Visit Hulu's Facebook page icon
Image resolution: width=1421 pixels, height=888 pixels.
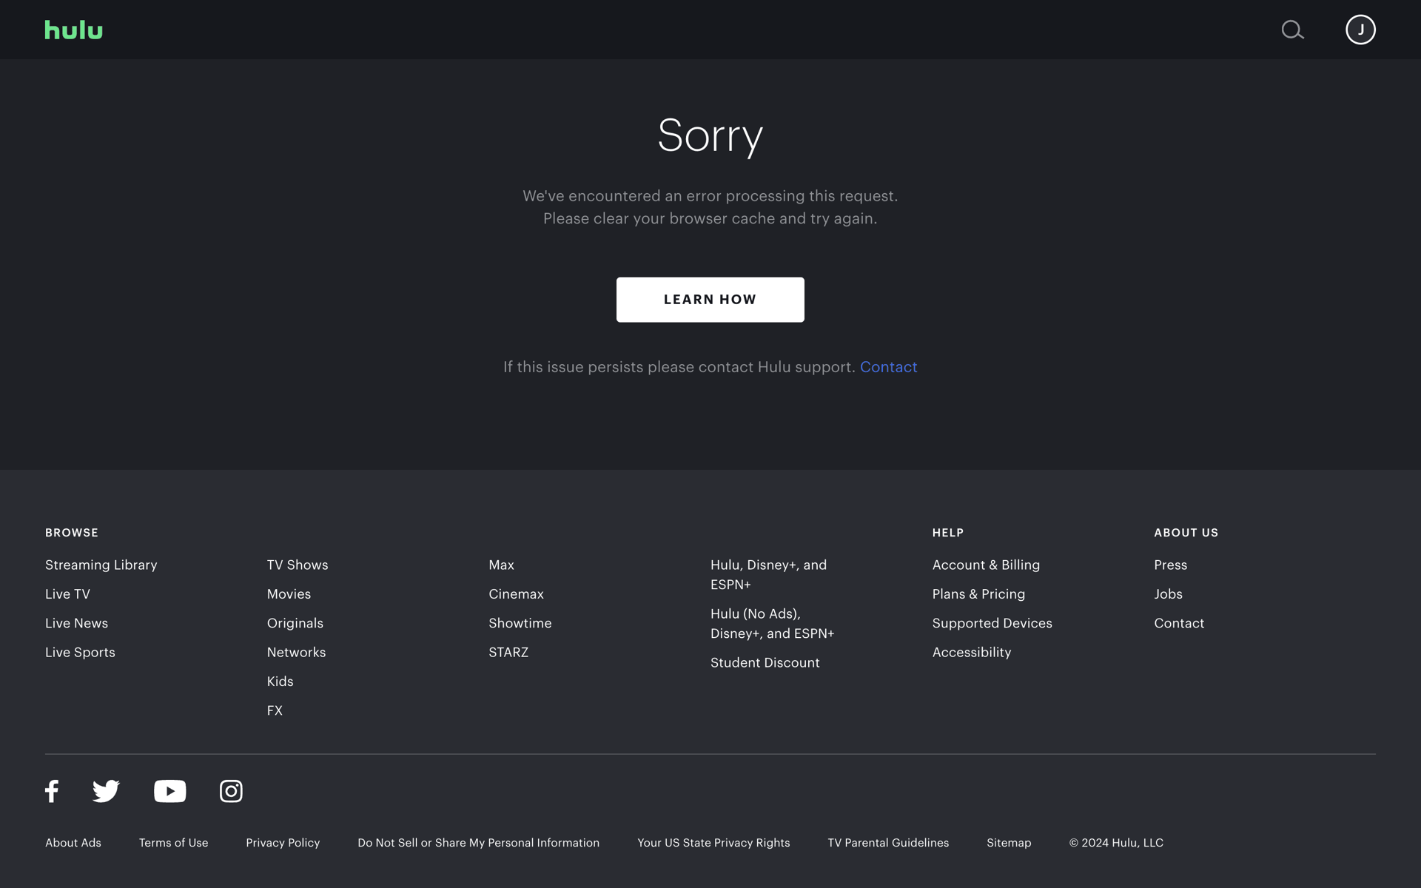pyautogui.click(x=52, y=791)
